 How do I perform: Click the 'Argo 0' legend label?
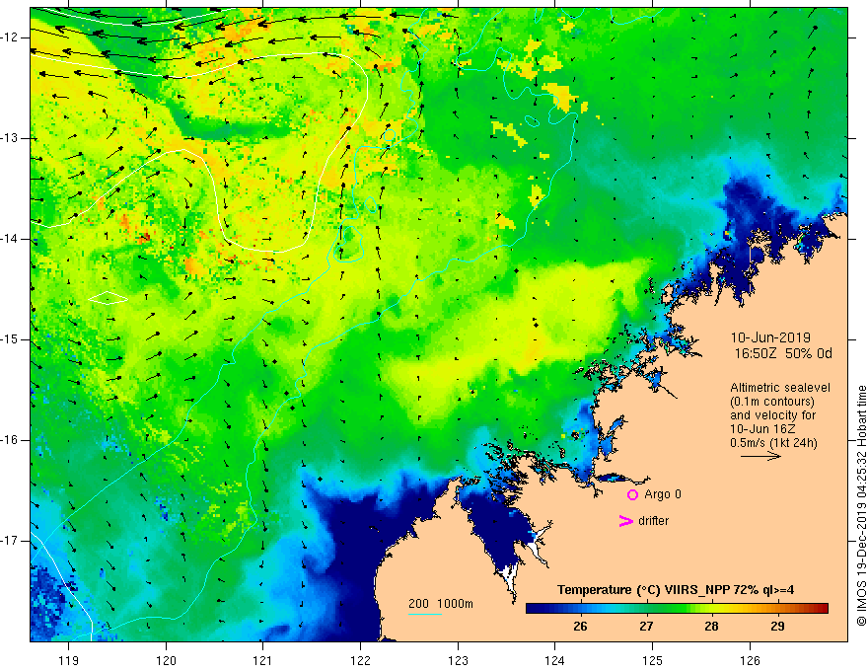point(663,494)
